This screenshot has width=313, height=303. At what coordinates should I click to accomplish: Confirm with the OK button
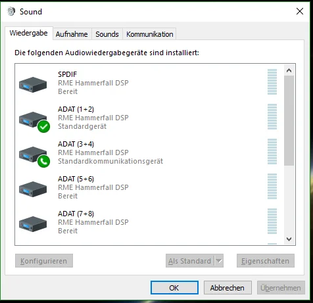coord(174,287)
